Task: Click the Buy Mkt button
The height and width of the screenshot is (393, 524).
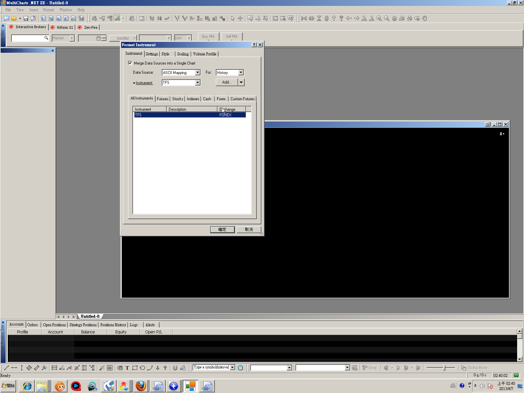Action: 208,36
